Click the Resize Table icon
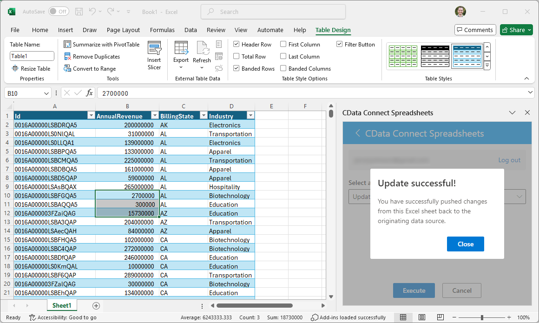Screen dimensions: 539x323 (x=15, y=69)
